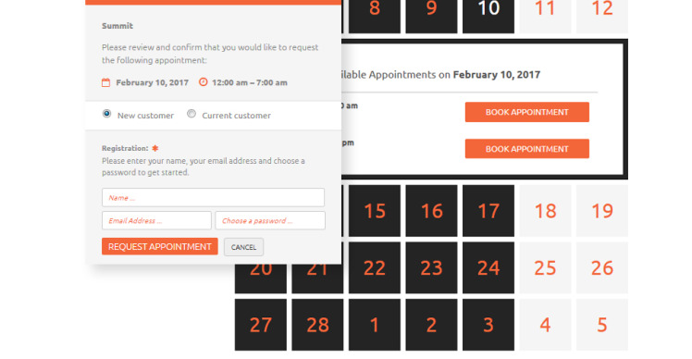Choose day 28 in the calendar
Image resolution: width=692 pixels, height=359 pixels.
(x=317, y=325)
